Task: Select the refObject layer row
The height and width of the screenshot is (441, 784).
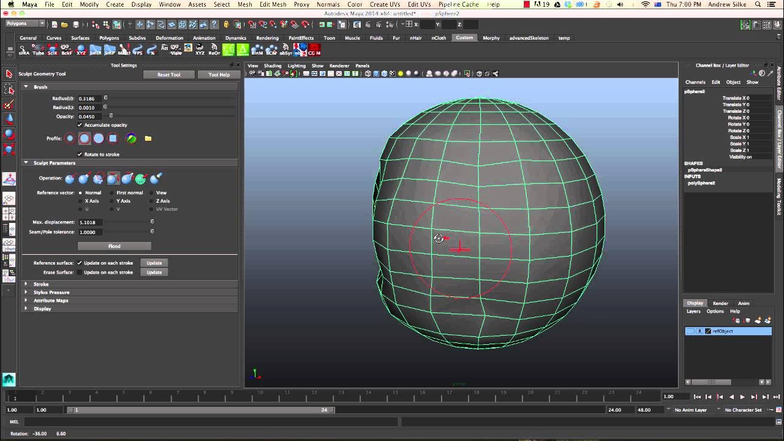Action: pos(728,331)
